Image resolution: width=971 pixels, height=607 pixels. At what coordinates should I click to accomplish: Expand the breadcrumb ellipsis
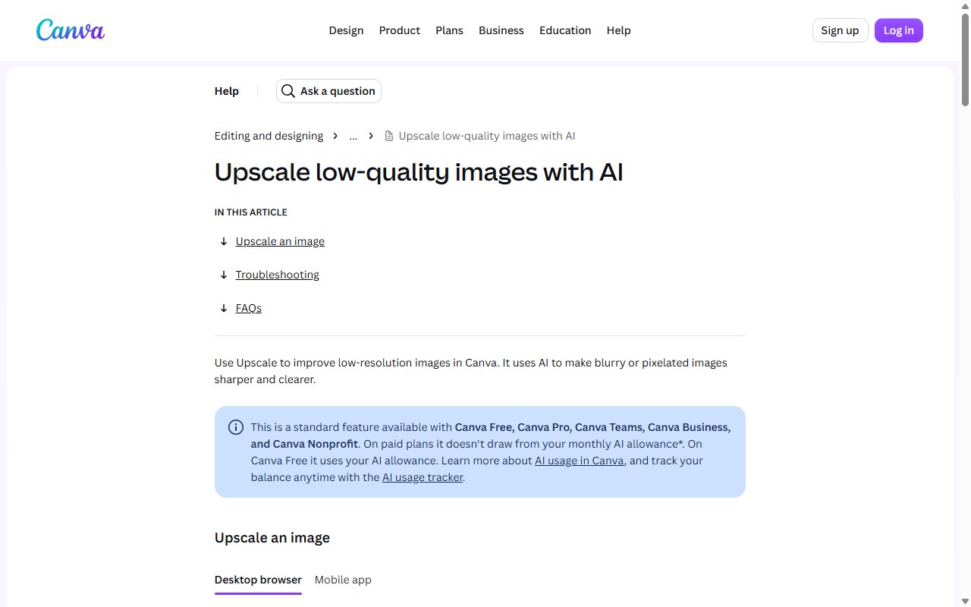pos(354,136)
